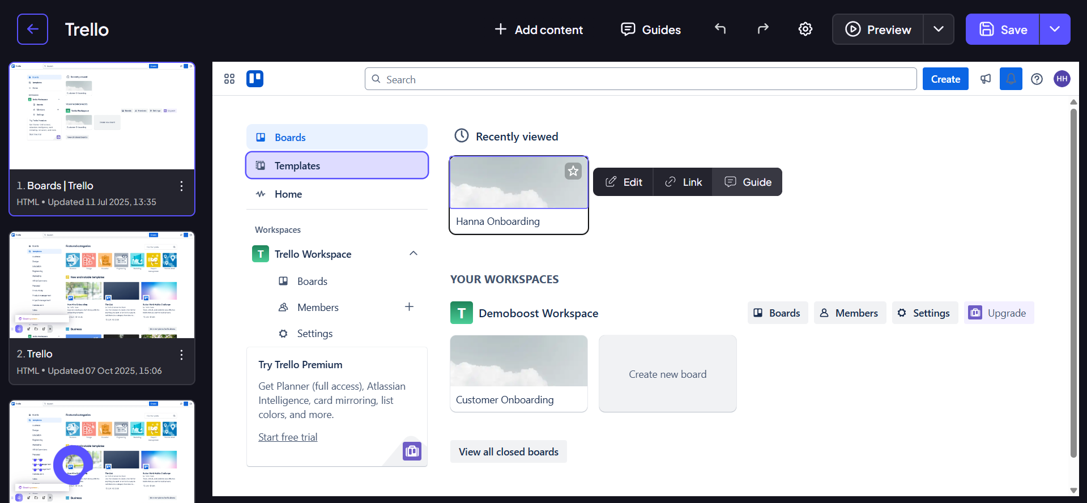Open the Demoboost Workspace Boards button

(x=778, y=313)
